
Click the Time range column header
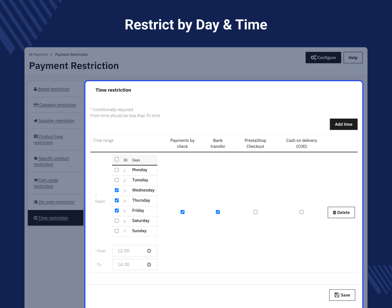coord(103,140)
